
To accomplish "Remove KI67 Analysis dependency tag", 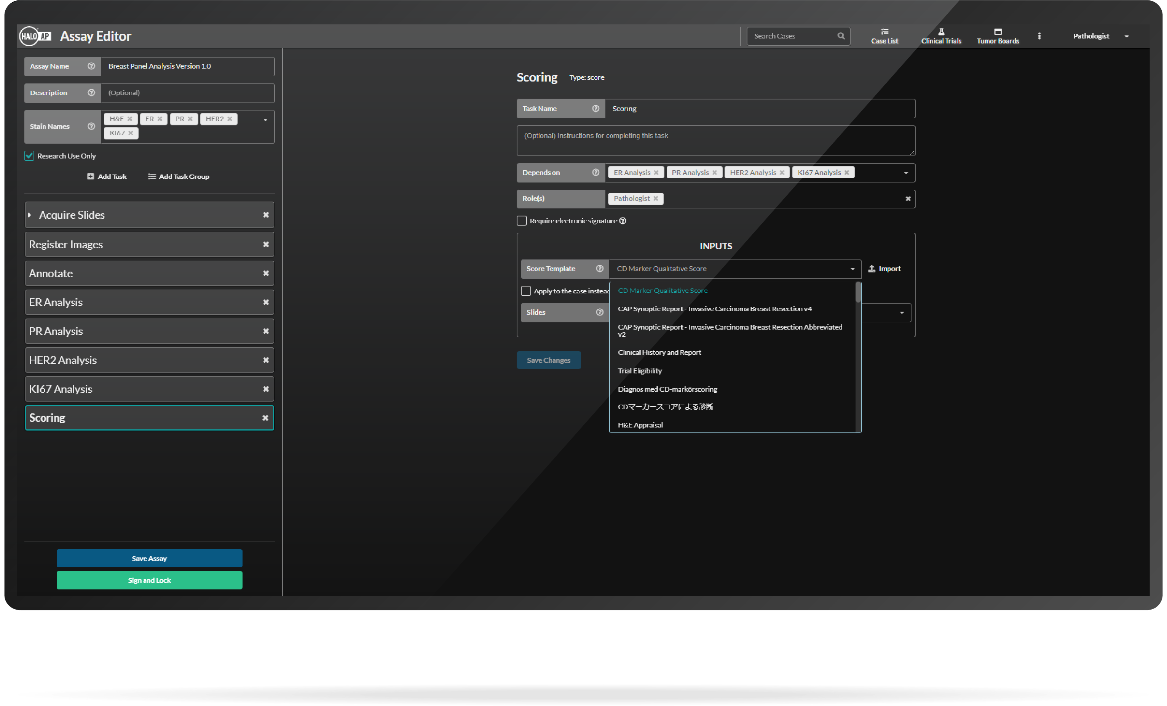I will pos(846,173).
